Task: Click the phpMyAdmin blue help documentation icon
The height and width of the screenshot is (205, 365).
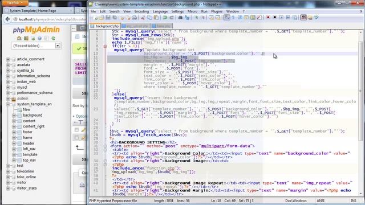Action: coord(39,38)
